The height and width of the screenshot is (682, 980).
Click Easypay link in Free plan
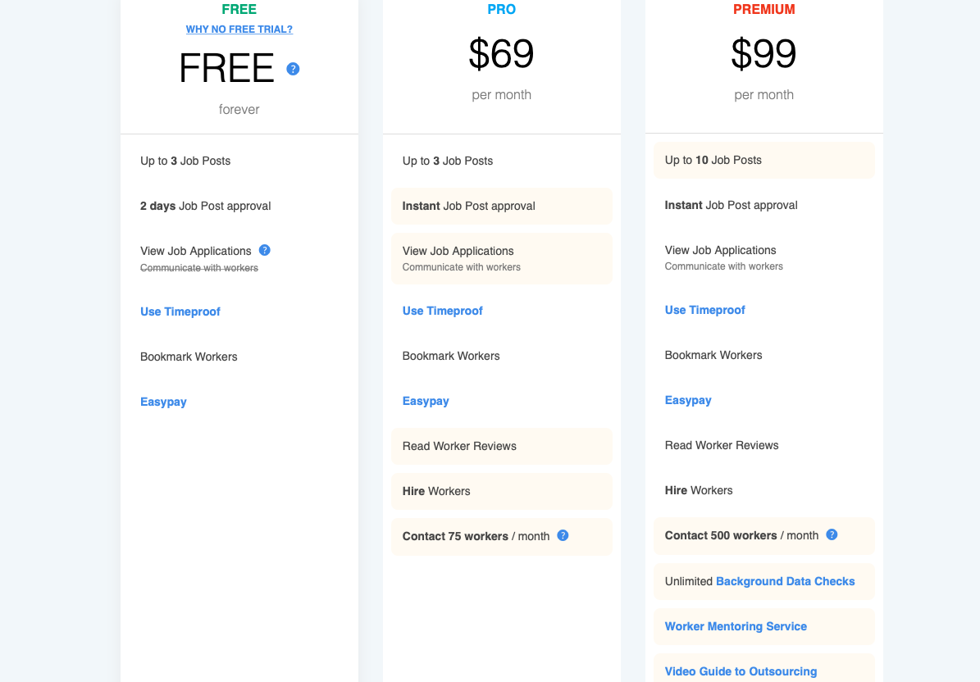(x=163, y=402)
